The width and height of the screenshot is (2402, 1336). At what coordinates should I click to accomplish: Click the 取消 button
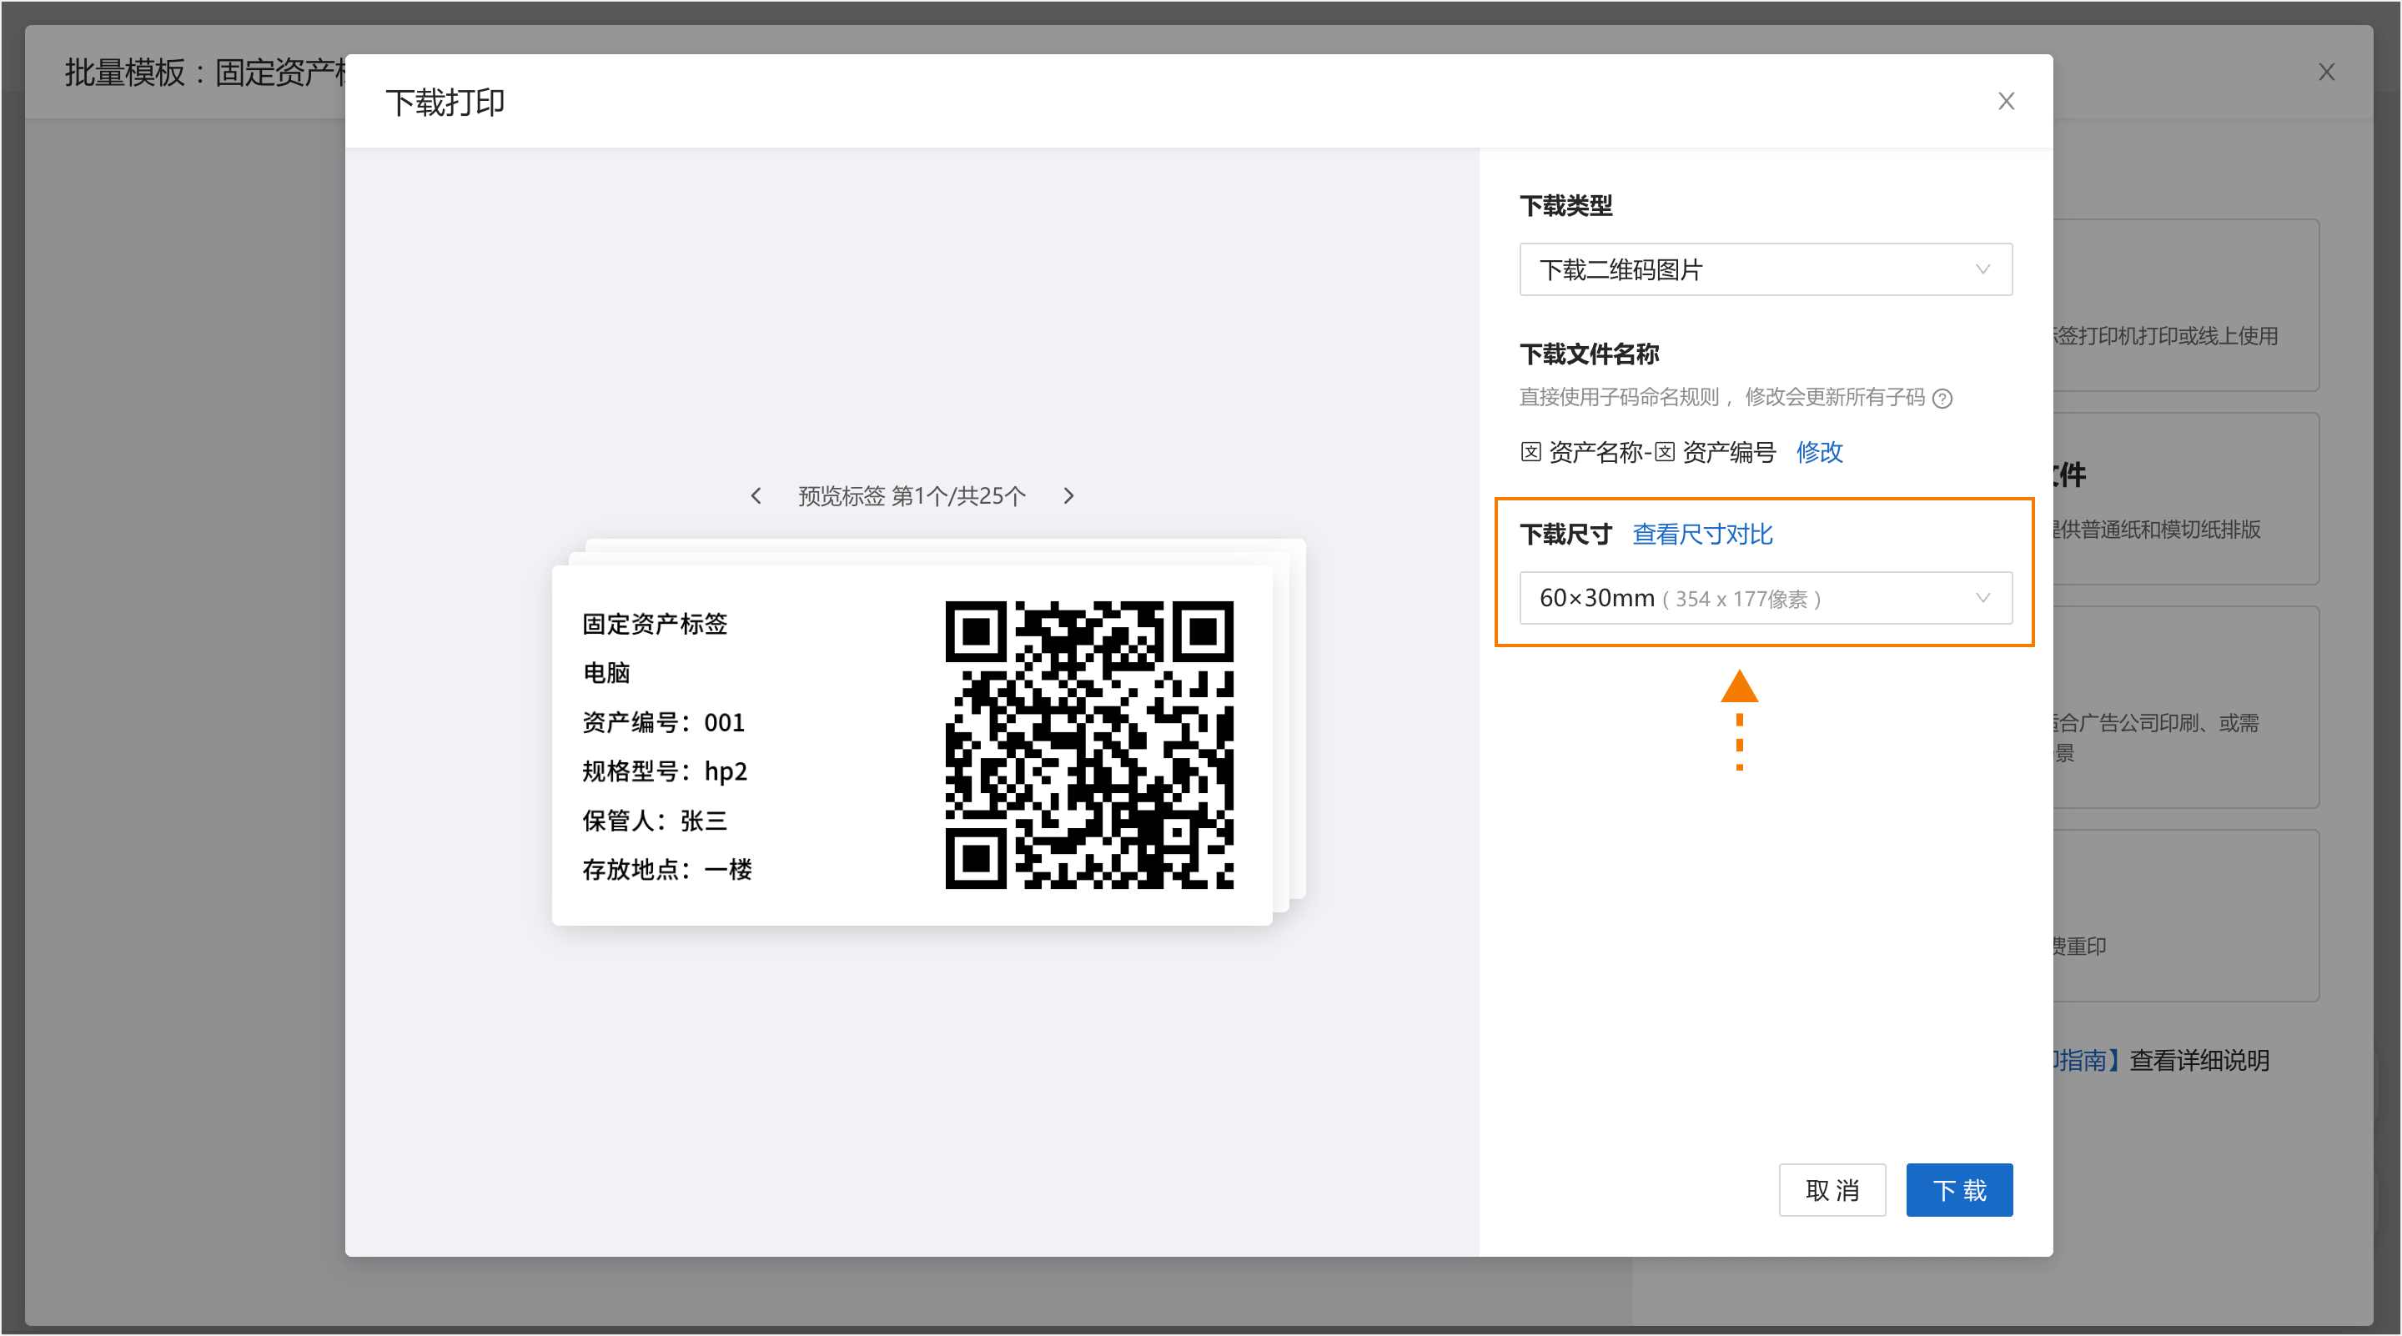coord(1832,1189)
